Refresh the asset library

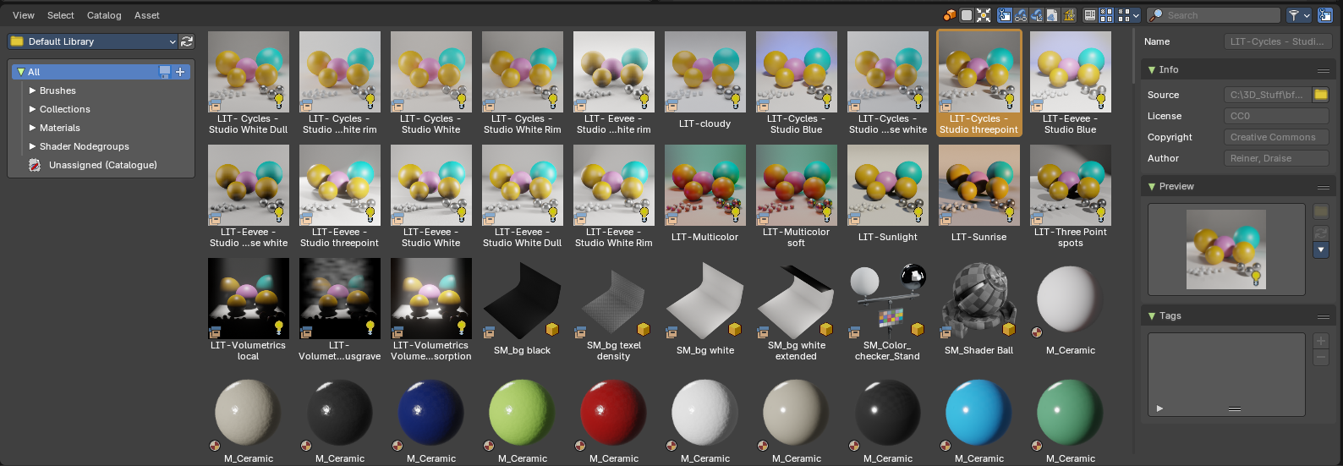pyautogui.click(x=187, y=41)
